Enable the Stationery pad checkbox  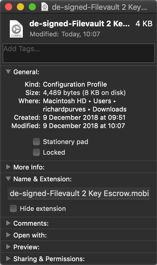(x=36, y=142)
